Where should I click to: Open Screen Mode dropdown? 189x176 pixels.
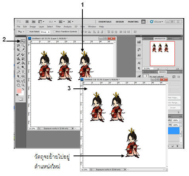tap(71, 22)
